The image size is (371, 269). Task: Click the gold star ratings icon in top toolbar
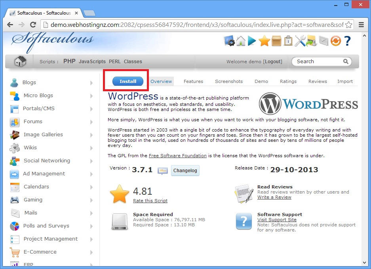coord(264,41)
